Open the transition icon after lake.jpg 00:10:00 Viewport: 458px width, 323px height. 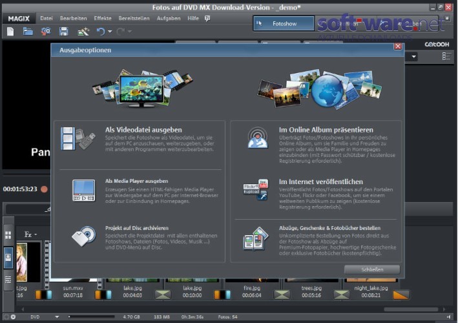[x=222, y=295]
